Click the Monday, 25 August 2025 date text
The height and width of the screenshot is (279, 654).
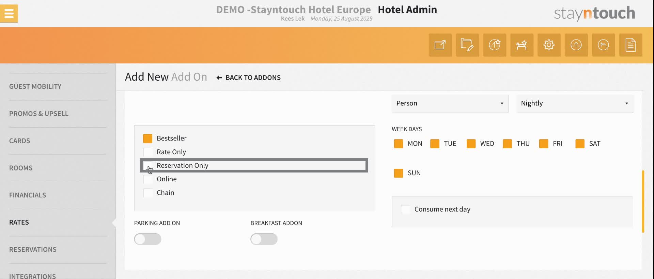click(x=341, y=19)
